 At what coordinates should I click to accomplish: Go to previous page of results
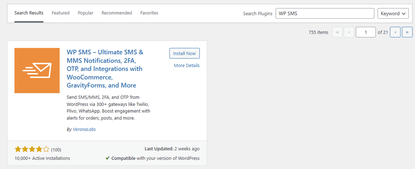[x=349, y=32]
